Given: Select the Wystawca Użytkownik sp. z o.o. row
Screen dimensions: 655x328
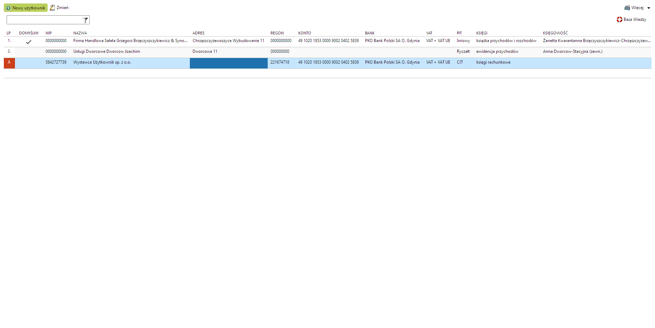Looking at the screenshot, I should tap(102, 62).
